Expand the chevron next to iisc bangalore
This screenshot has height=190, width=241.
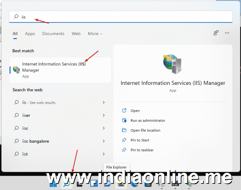pyautogui.click(x=104, y=141)
